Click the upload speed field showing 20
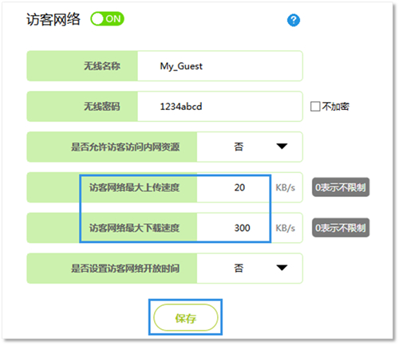 point(234,187)
